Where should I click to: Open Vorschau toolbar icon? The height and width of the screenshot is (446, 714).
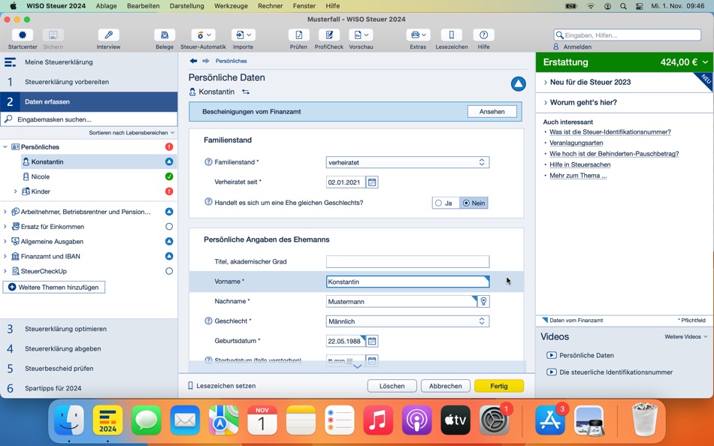coord(361,35)
